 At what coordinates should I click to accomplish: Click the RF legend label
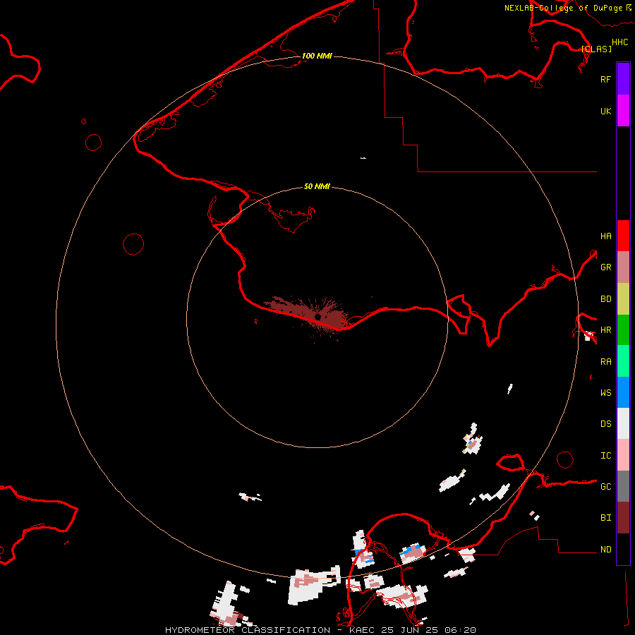605,79
